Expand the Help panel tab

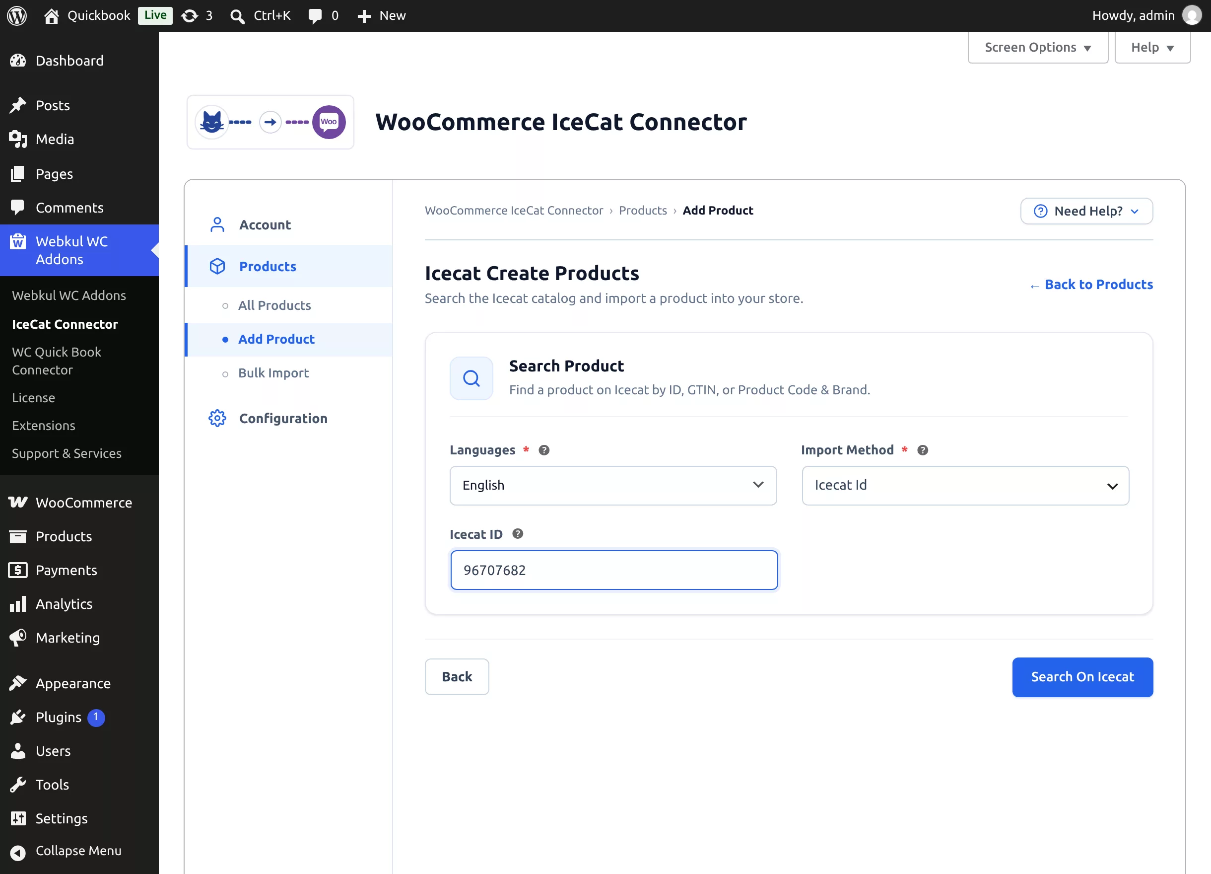click(x=1152, y=47)
